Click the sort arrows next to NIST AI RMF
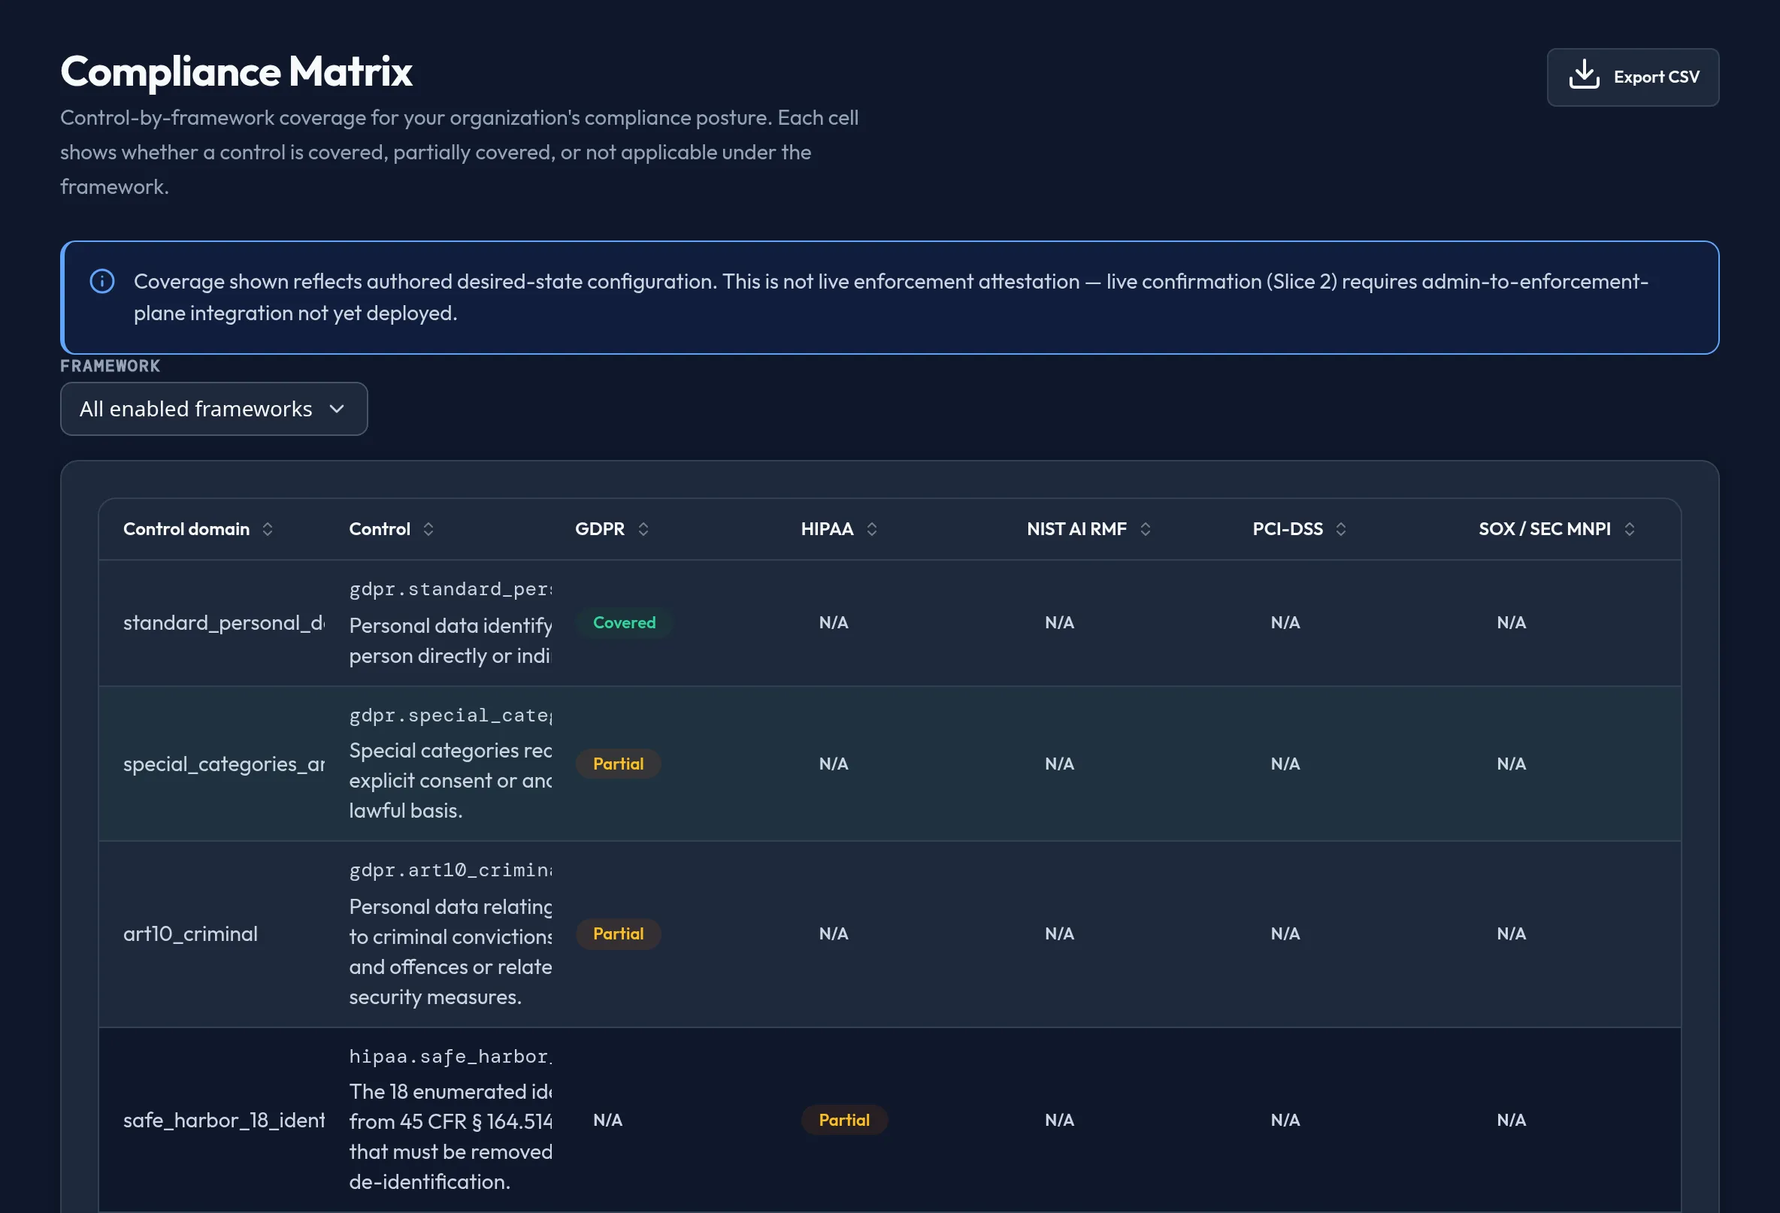The height and width of the screenshot is (1213, 1780). pos(1145,529)
